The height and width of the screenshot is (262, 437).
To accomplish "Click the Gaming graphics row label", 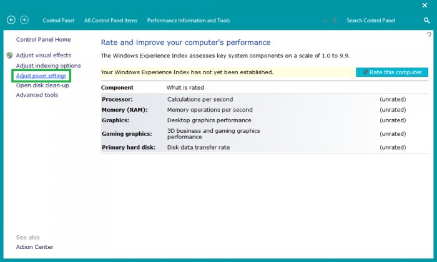I will pos(127,134).
